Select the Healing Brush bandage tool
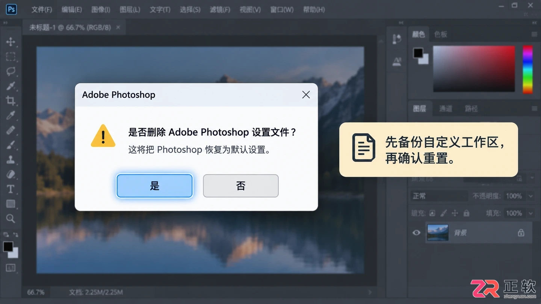Viewport: 541px width, 304px height. 11,130
